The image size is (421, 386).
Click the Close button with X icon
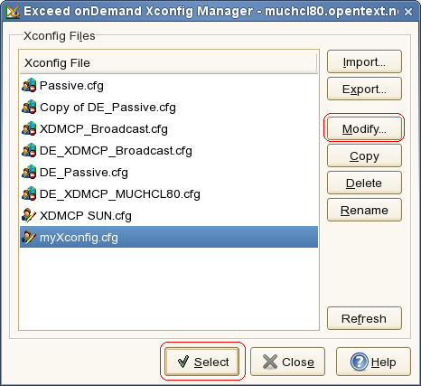(x=287, y=362)
